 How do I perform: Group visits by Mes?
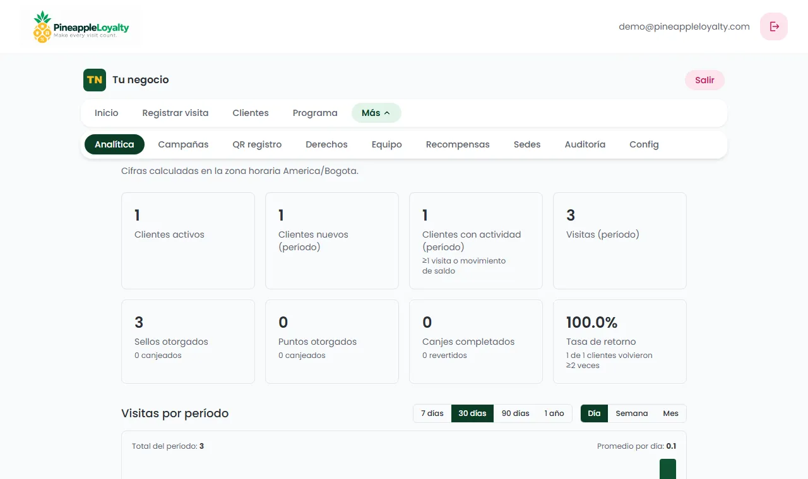click(670, 413)
